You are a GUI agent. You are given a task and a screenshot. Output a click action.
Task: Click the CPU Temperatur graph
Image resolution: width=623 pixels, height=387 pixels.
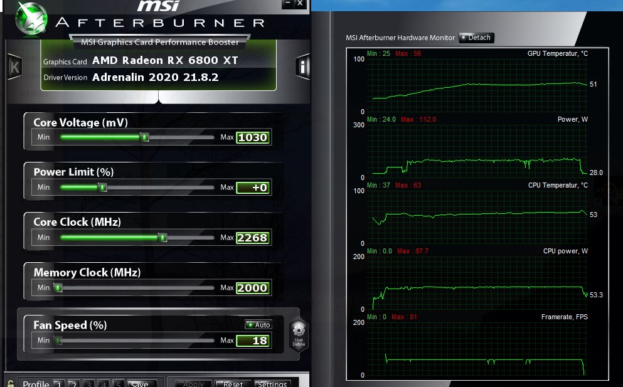[477, 218]
